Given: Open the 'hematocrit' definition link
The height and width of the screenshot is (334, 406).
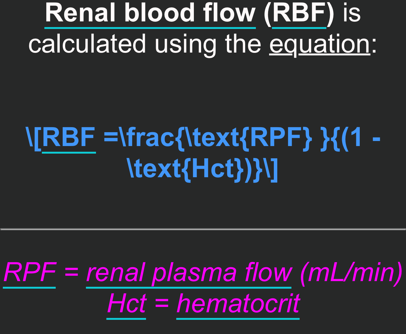Looking at the screenshot, I should click(x=238, y=304).
